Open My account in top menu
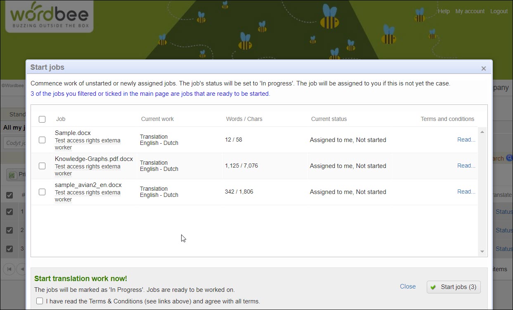 470,11
